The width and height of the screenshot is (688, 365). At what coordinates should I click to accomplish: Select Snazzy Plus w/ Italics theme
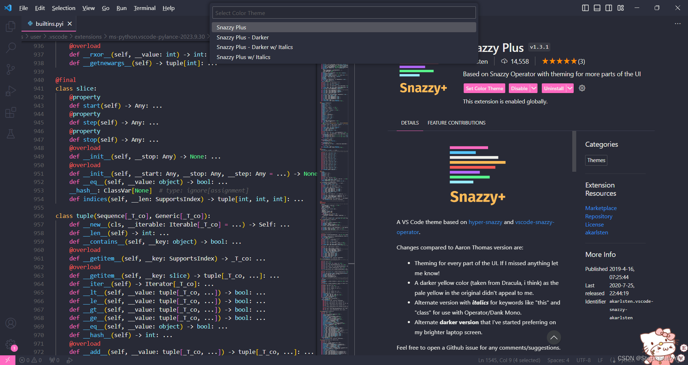point(344,57)
